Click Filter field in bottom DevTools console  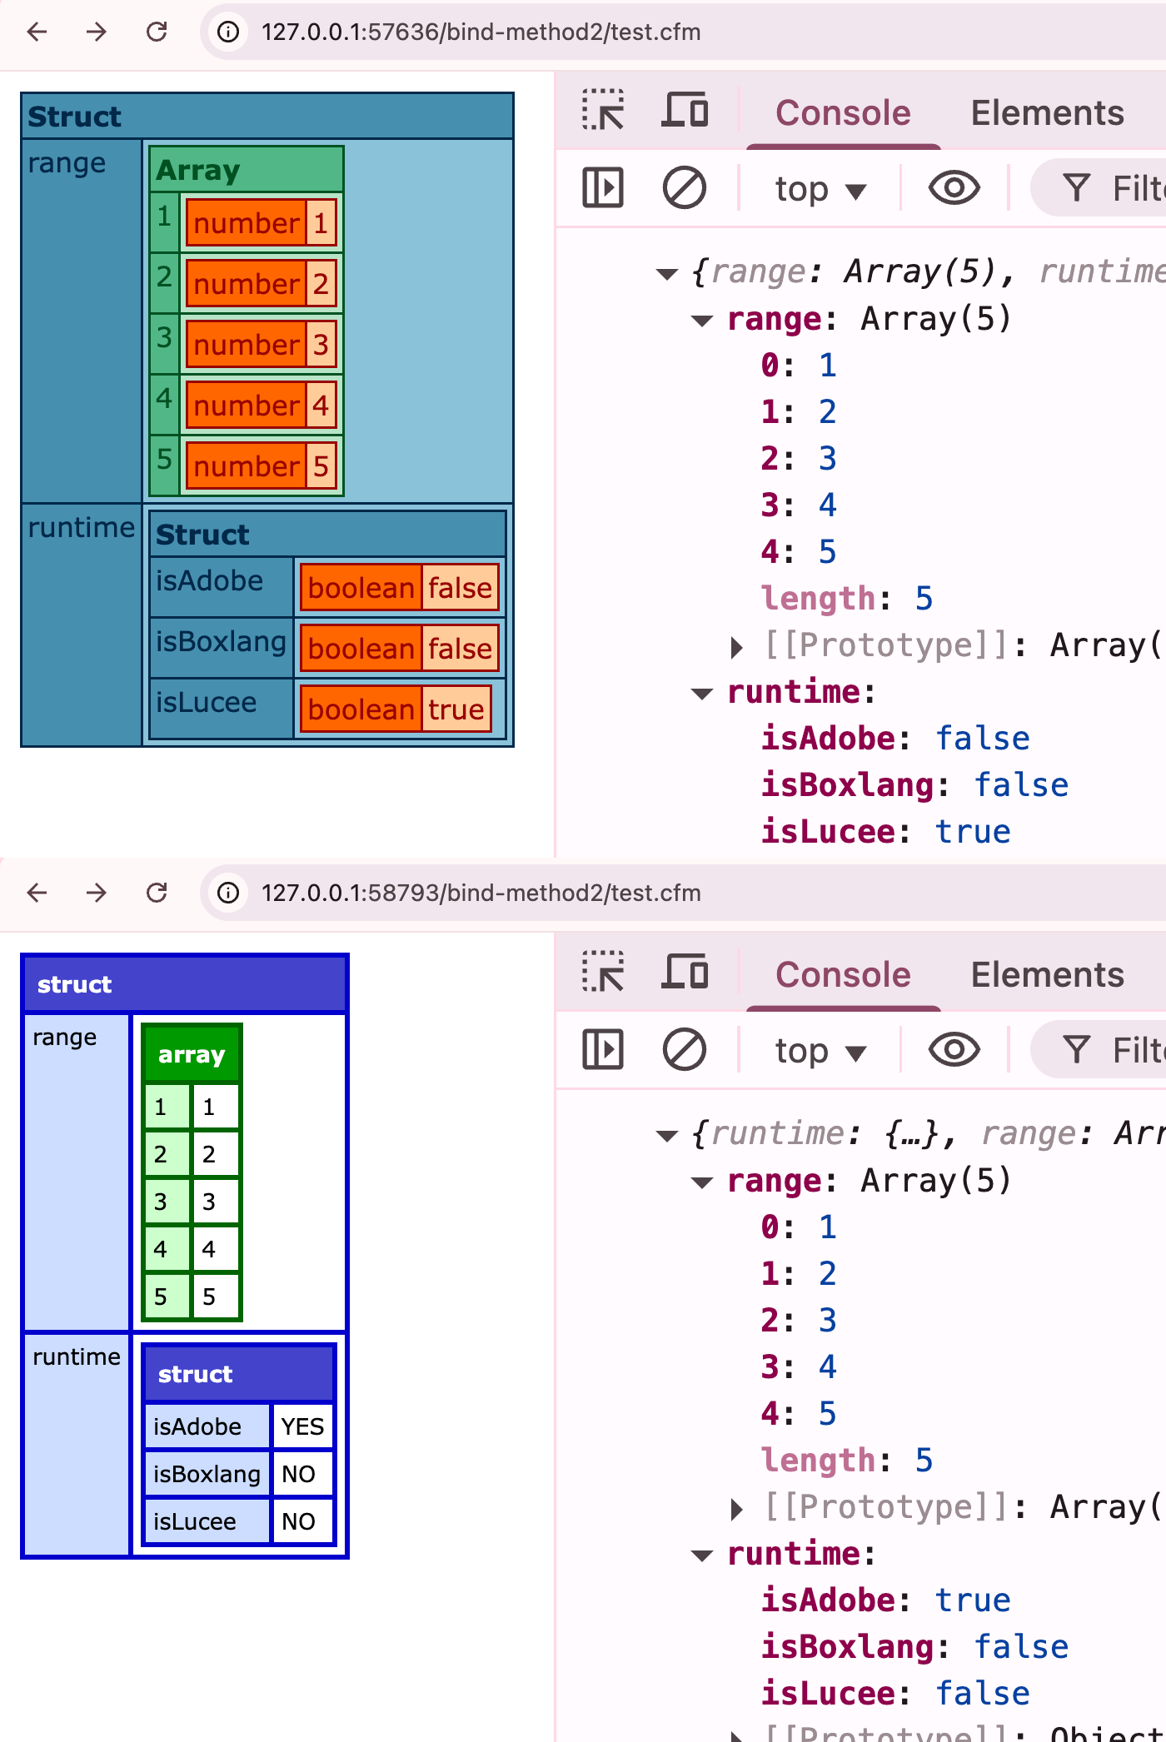tap(1099, 1049)
